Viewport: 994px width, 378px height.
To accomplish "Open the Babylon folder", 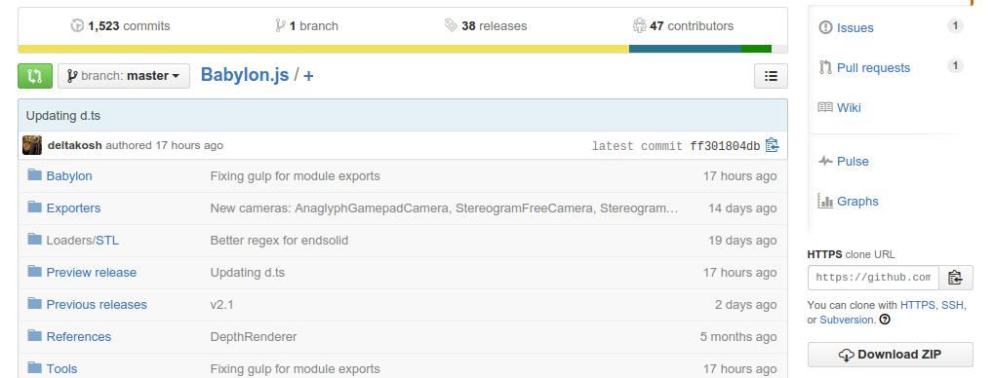I will [x=69, y=176].
